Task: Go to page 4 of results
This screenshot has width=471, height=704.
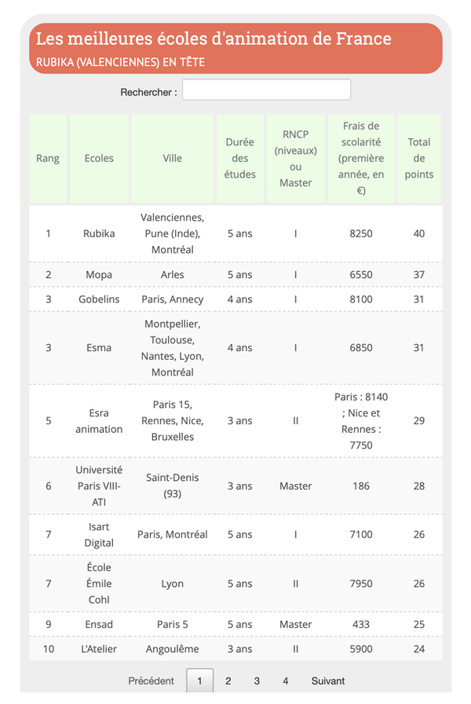Action: point(286,680)
